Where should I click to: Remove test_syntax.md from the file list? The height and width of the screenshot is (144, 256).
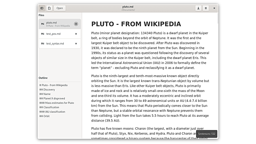point(76,44)
